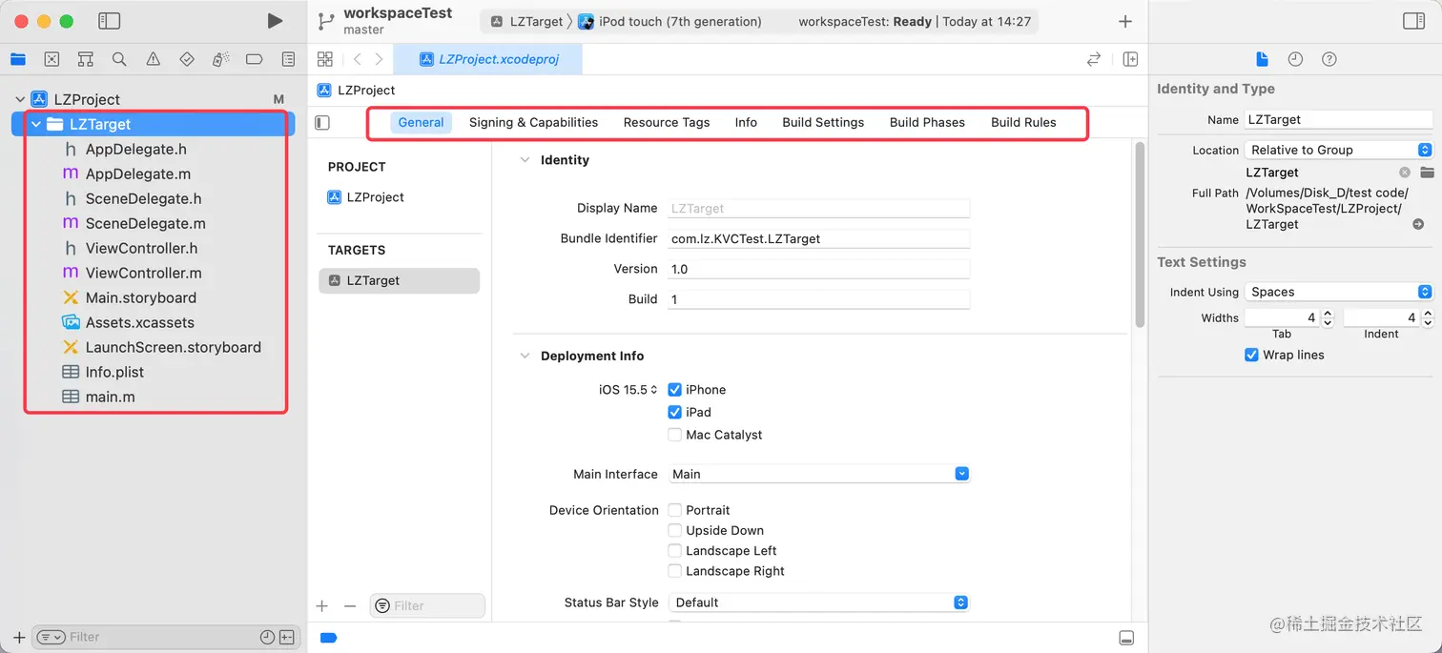Open the Project navigator folder icon

pyautogui.click(x=18, y=59)
